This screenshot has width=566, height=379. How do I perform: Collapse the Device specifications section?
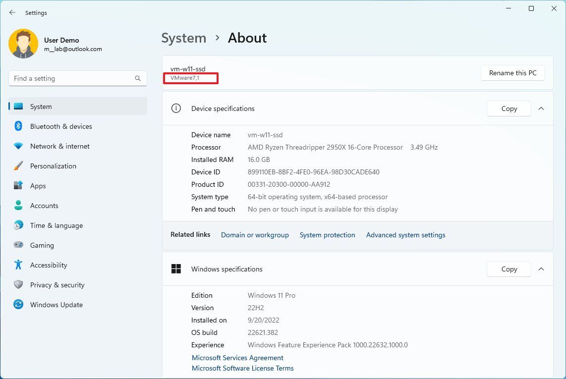pyautogui.click(x=541, y=108)
